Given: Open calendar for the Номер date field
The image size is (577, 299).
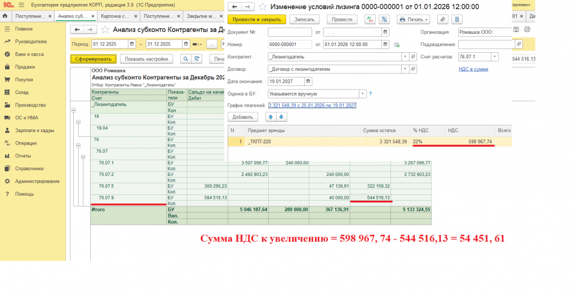Looking at the screenshot, I should pyautogui.click(x=385, y=44).
